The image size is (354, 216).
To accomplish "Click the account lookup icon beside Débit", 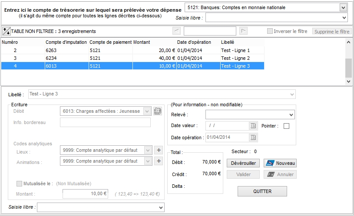I will 157,111.
